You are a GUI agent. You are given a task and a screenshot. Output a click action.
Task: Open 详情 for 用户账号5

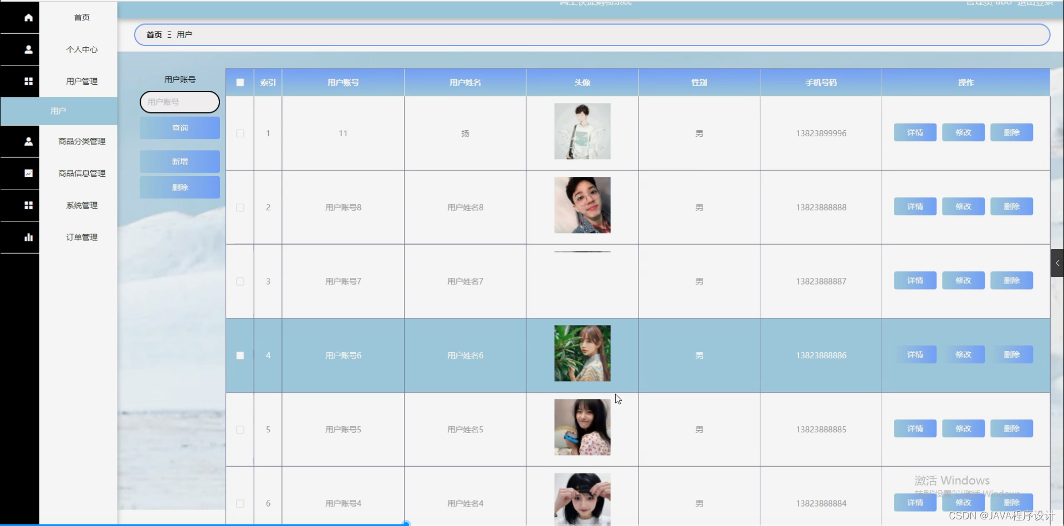pyautogui.click(x=915, y=429)
